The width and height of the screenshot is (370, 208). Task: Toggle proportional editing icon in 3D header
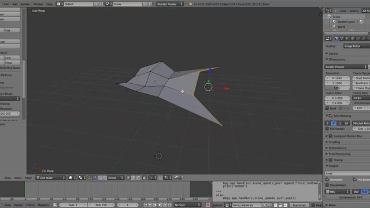[153, 178]
